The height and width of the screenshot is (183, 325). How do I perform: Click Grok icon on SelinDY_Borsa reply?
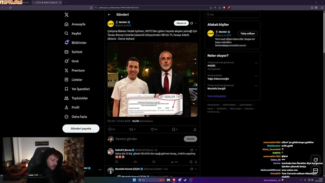pyautogui.click(x=192, y=150)
